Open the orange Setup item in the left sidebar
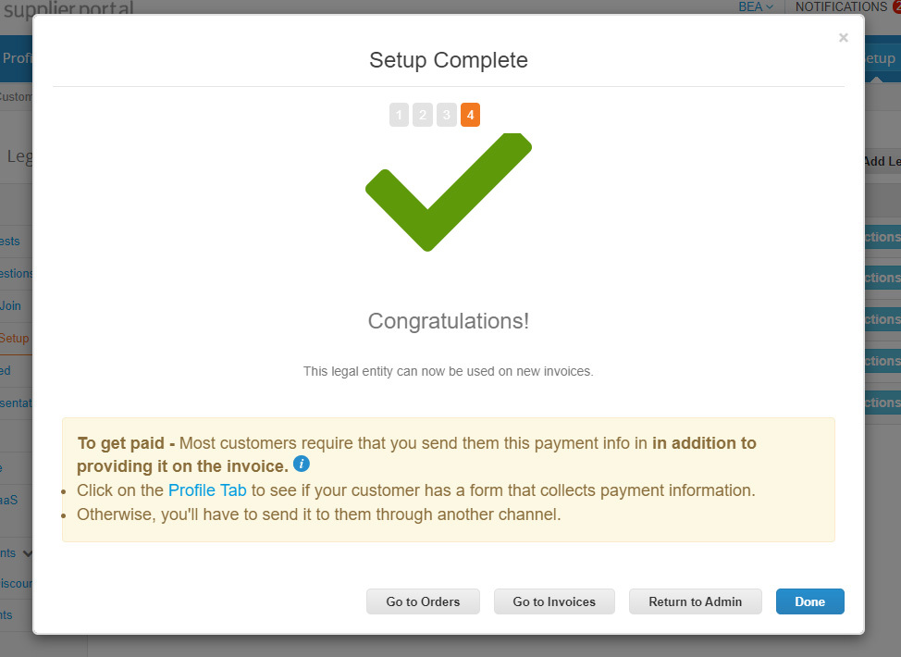This screenshot has width=901, height=657. [15, 338]
